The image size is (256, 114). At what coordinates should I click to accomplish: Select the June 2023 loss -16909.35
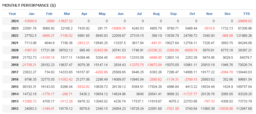[x=118, y=28]
